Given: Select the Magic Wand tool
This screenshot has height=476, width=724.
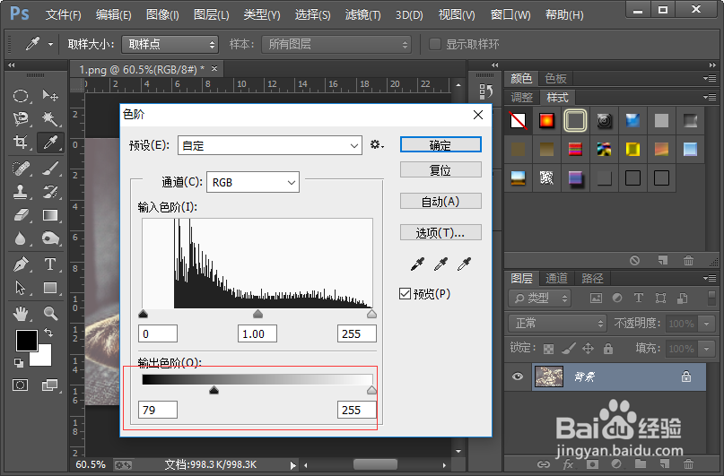Looking at the screenshot, I should [x=50, y=119].
